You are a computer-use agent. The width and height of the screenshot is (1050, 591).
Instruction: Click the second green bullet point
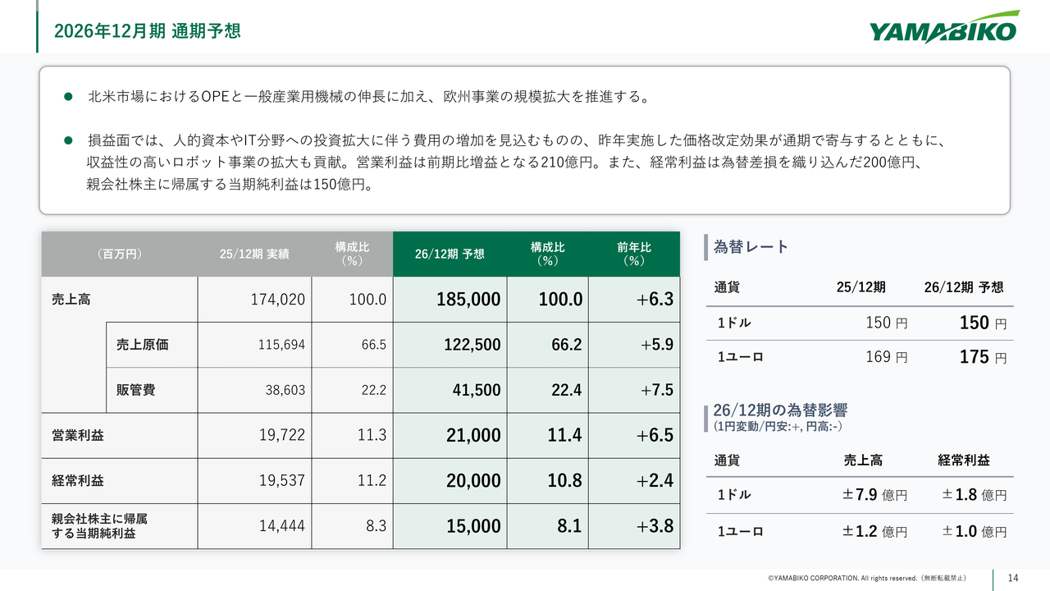click(x=69, y=141)
